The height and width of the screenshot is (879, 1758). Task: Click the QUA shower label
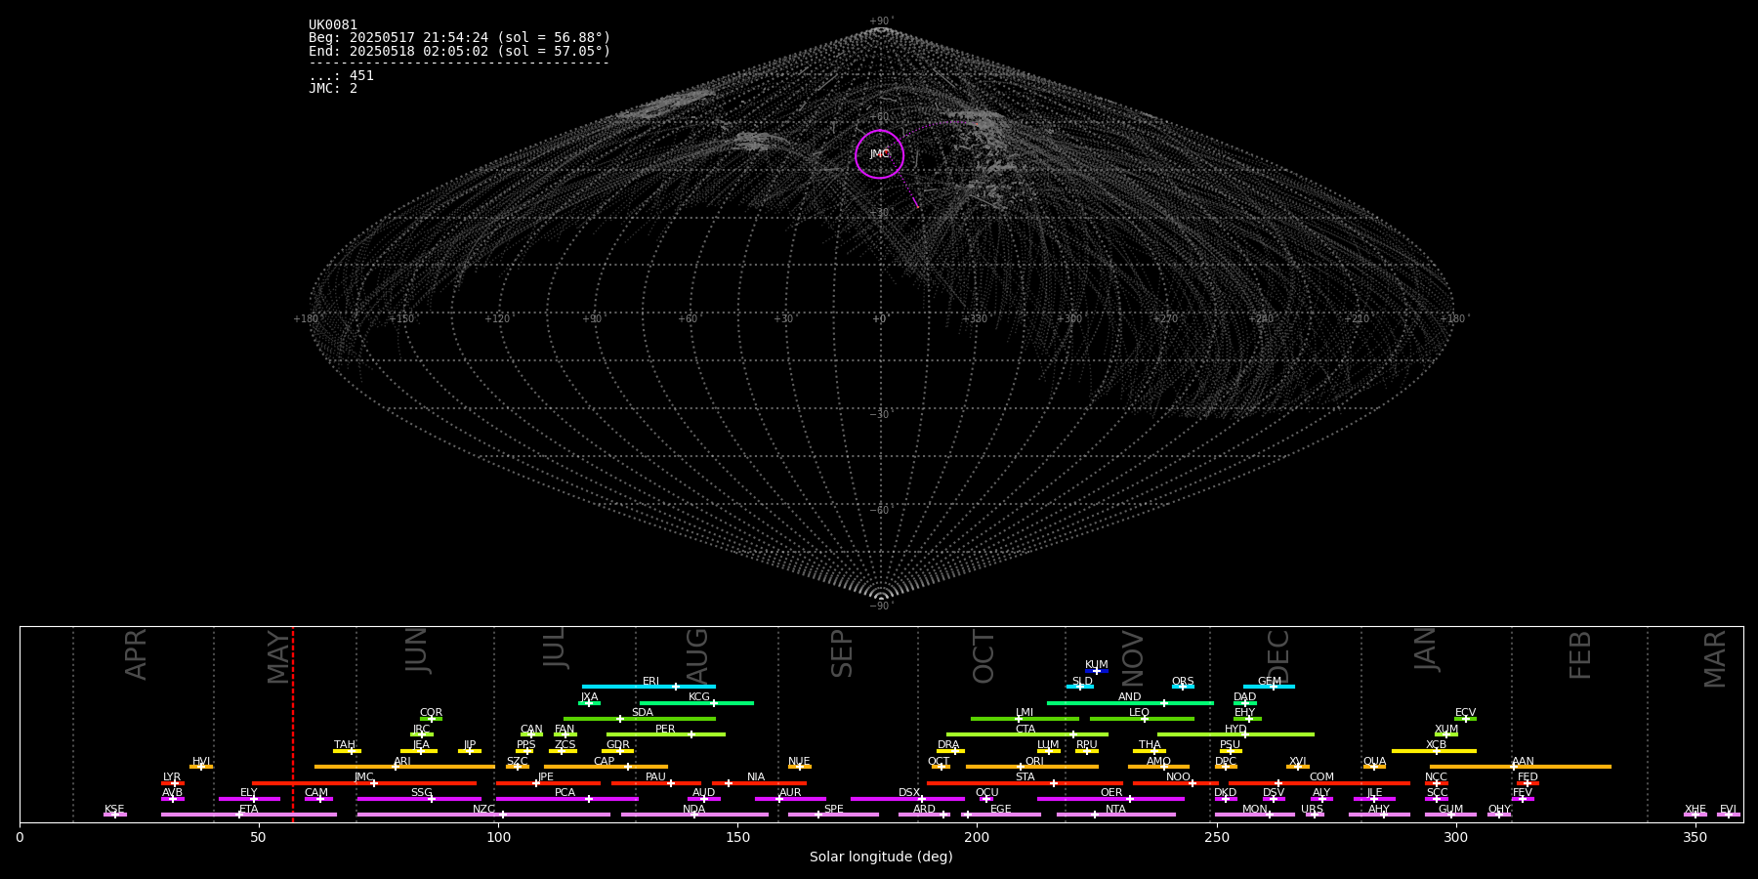[1374, 762]
